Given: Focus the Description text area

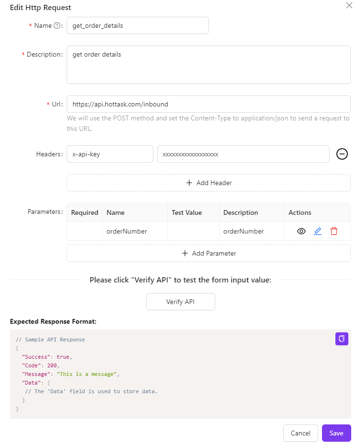Looking at the screenshot, I should click(208, 65).
